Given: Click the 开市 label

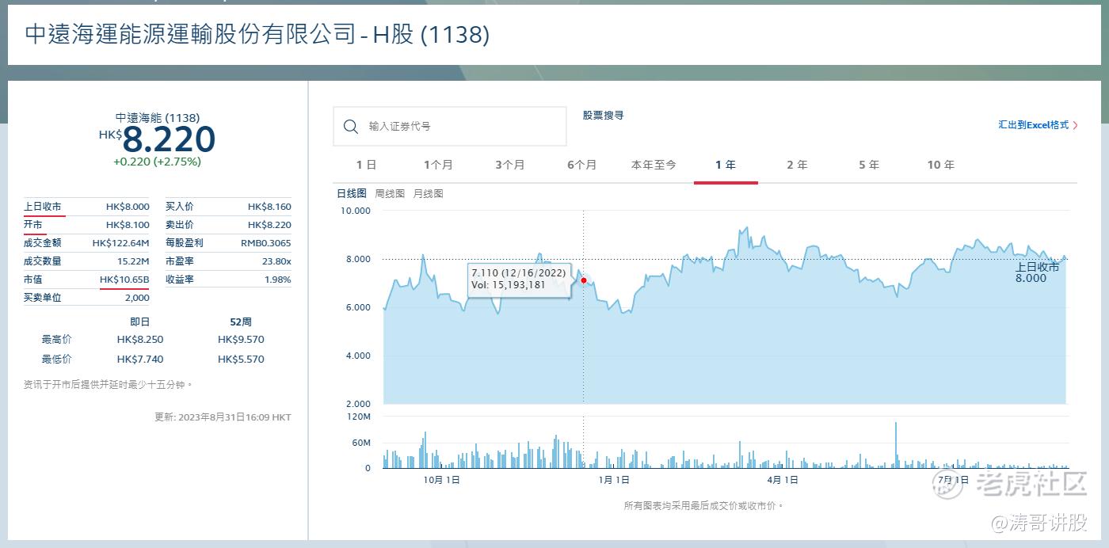Looking at the screenshot, I should click(x=33, y=225).
